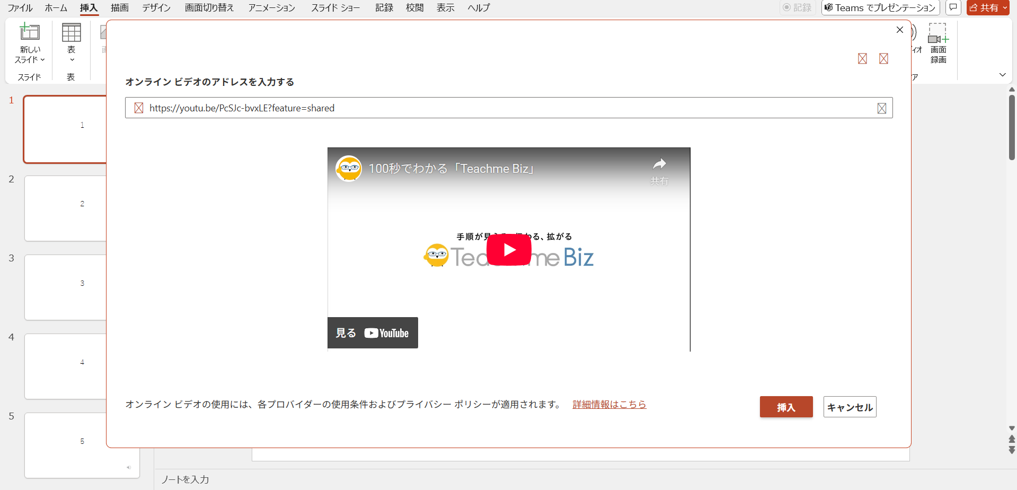
Task: Click the YouTube share (共有) icon
Action: pyautogui.click(x=659, y=171)
